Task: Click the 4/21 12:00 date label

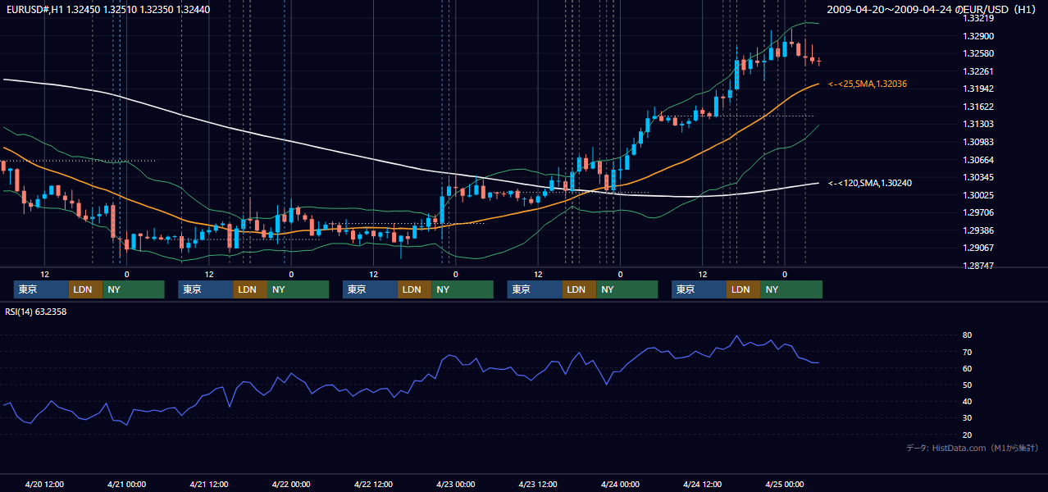Action: click(209, 484)
